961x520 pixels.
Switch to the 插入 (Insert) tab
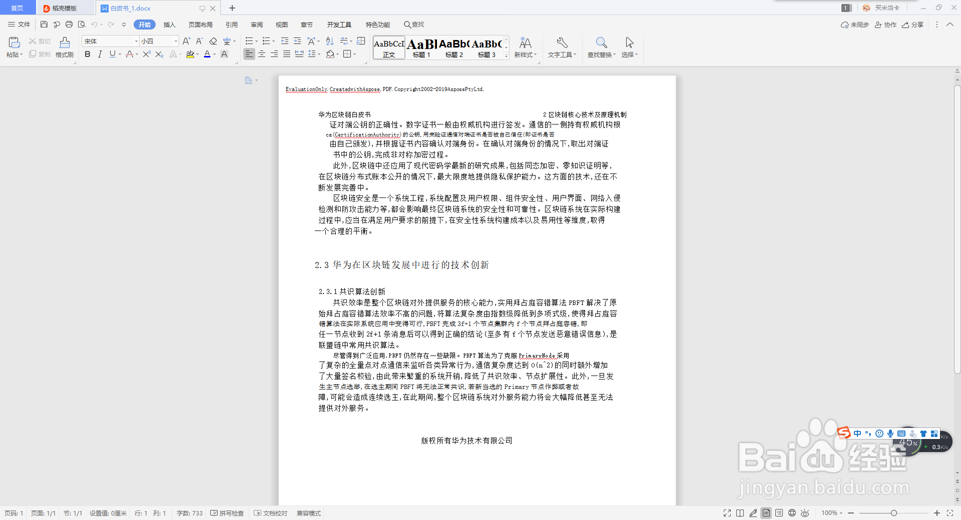170,24
